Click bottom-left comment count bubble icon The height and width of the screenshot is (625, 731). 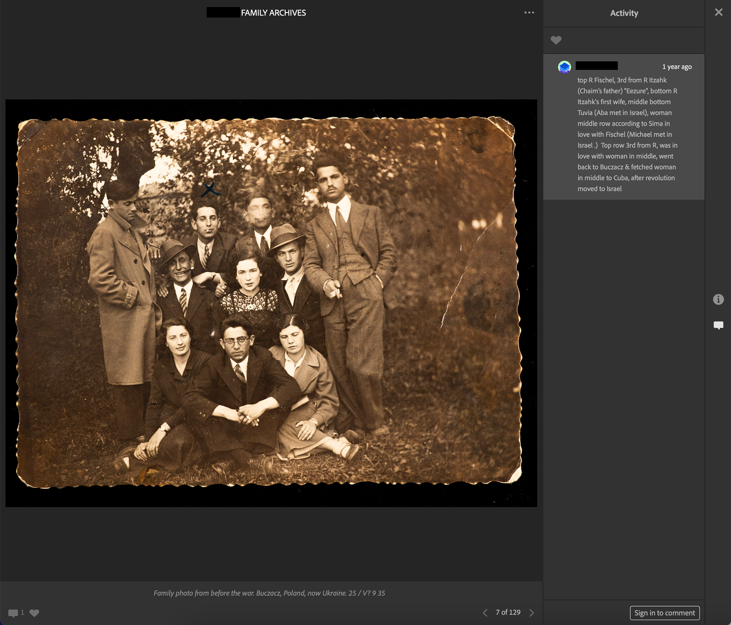click(13, 613)
